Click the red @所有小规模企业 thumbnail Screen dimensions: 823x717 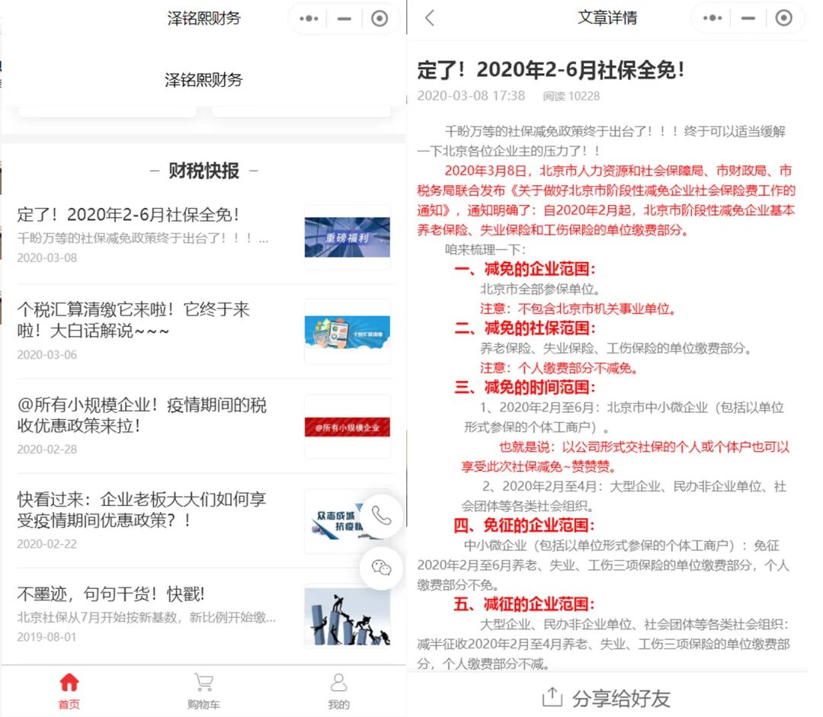pos(347,427)
